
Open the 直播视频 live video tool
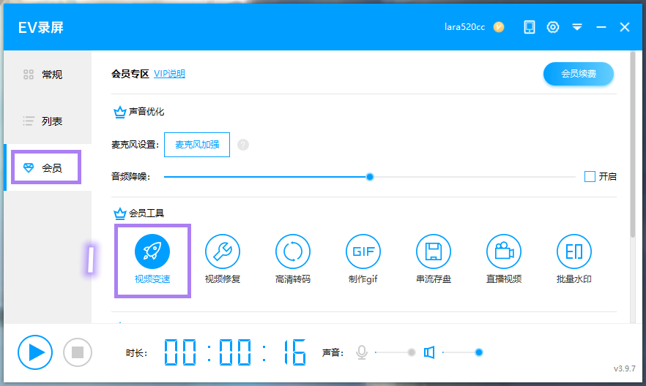tap(504, 252)
